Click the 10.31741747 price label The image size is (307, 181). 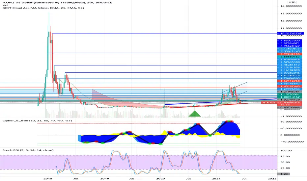291,34
